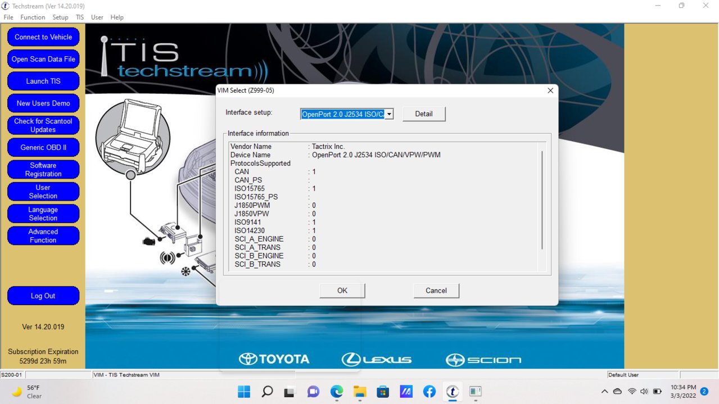Cancel the VIM Select dialog
The image size is (719, 404).
coord(436,290)
